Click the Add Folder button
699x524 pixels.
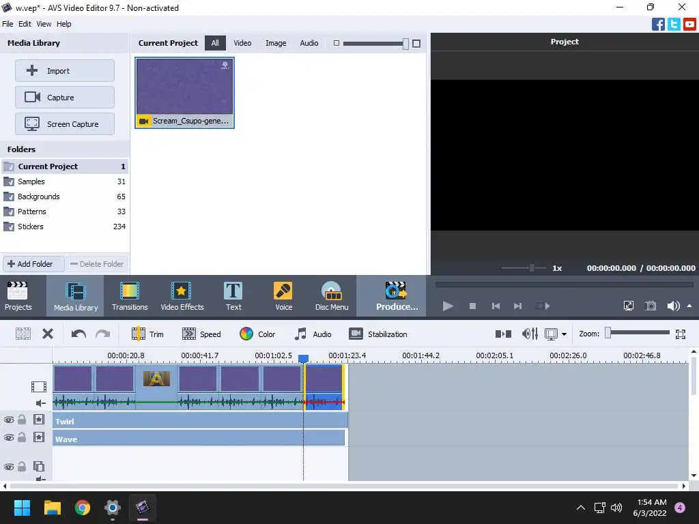pyautogui.click(x=34, y=264)
